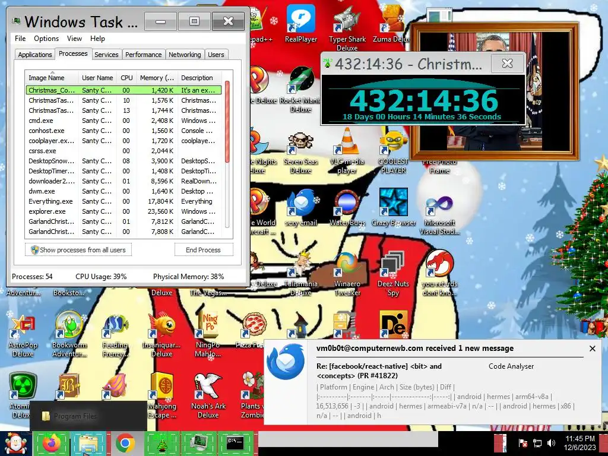Select the Everything.exe process row
The image size is (608, 456).
[123, 201]
